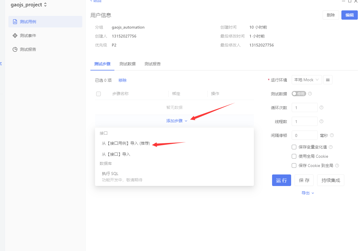
Task: Click the 测试报告 pie chart sidebar icon
Action: click(15, 49)
